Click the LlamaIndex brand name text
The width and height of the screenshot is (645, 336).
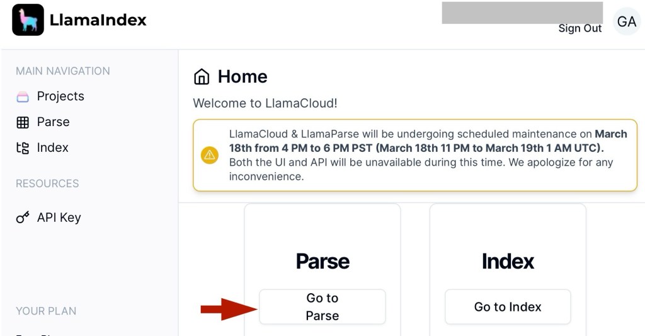click(98, 20)
